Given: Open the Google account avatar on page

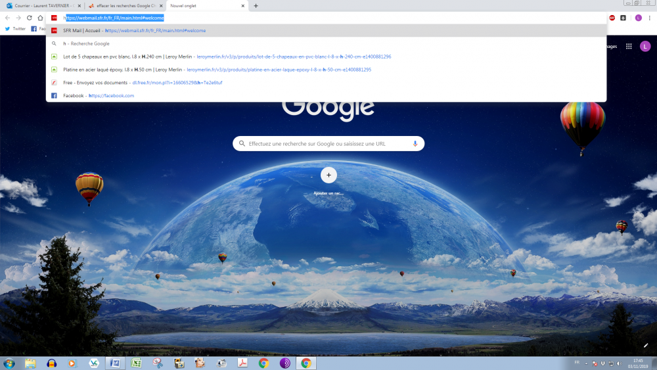Looking at the screenshot, I should coord(645,47).
